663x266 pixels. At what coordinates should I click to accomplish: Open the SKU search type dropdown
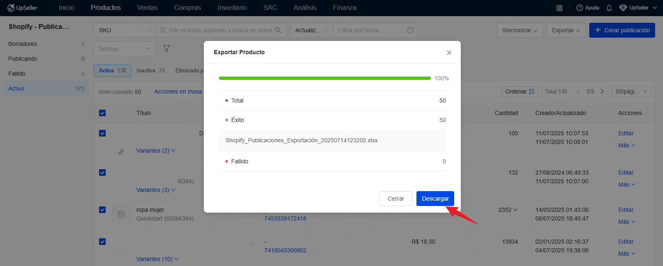pos(125,30)
